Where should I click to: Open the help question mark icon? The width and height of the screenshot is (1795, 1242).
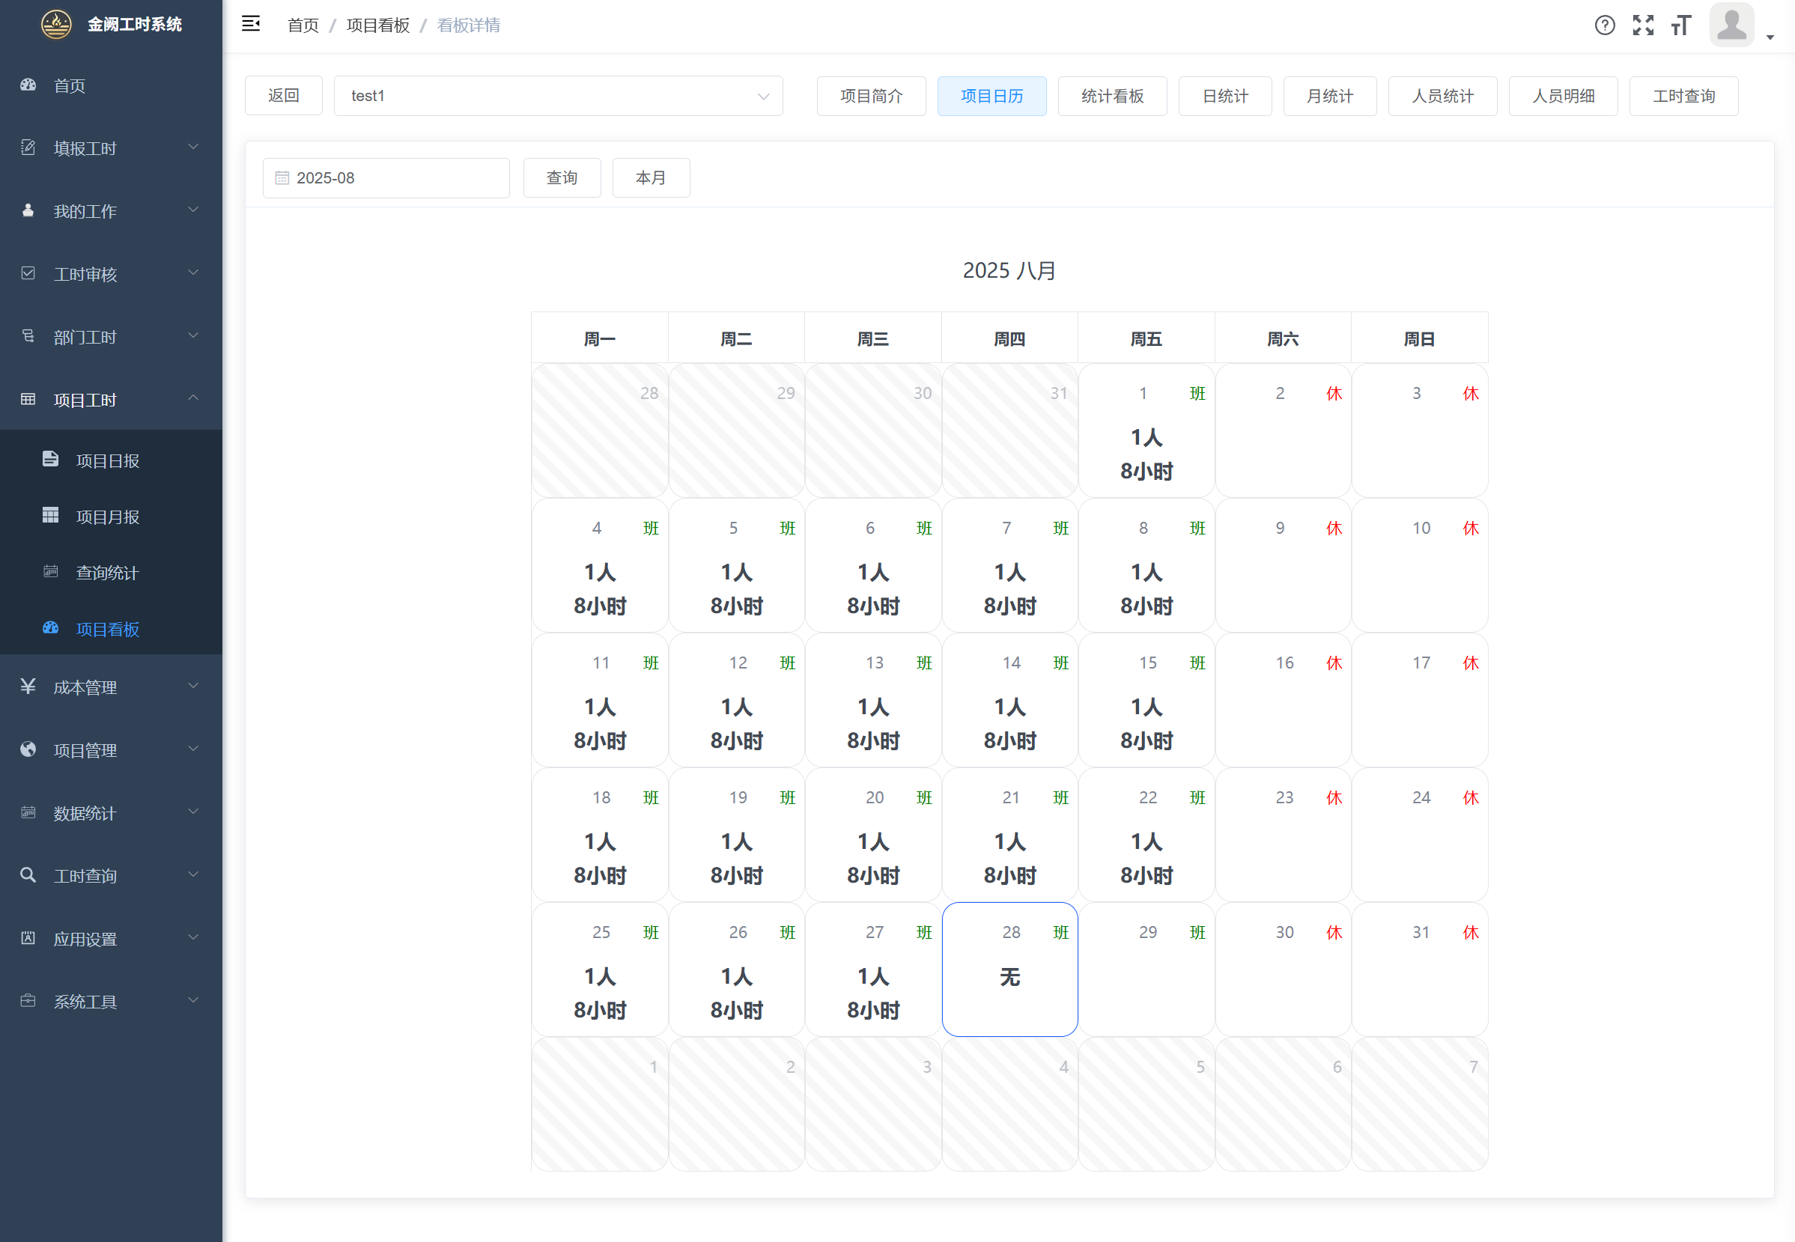point(1604,25)
